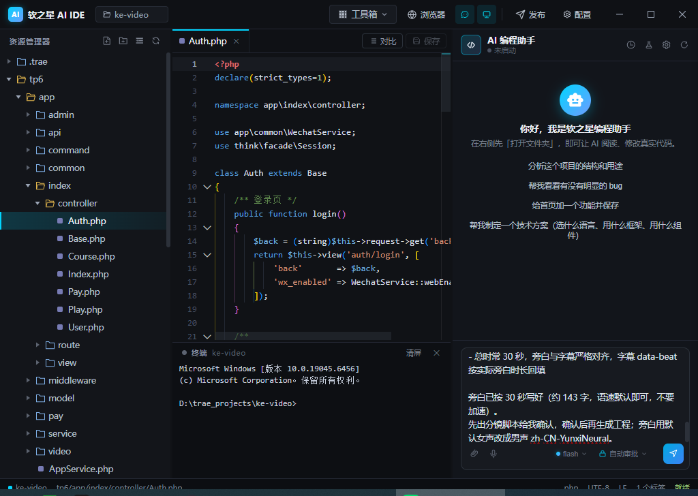This screenshot has width=698, height=496.
Task: Collapse all folders icon in explorer
Action: coord(139,41)
